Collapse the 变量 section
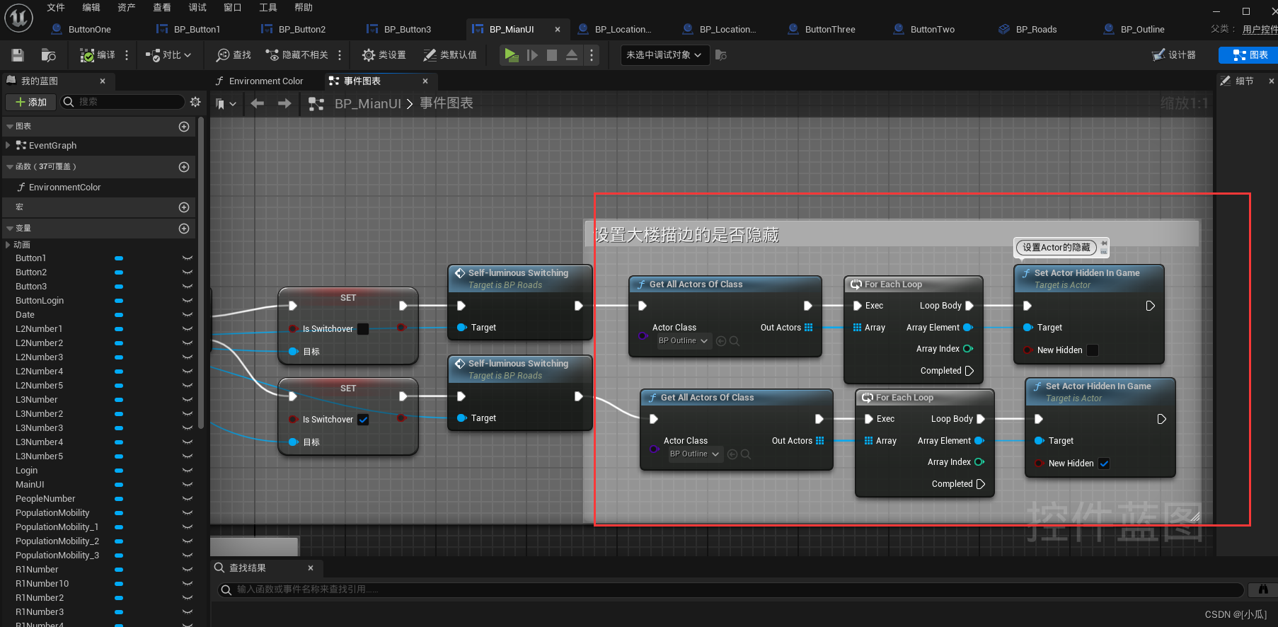 coord(10,229)
